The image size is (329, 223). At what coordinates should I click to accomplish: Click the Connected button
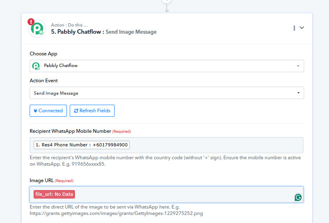click(48, 111)
